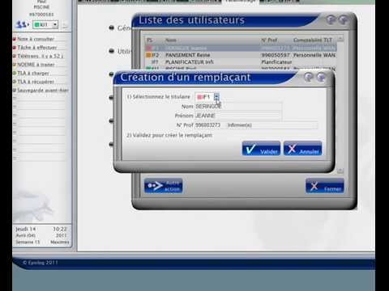
Task: Open Note à consulter in sidebar
Action: tap(36, 39)
